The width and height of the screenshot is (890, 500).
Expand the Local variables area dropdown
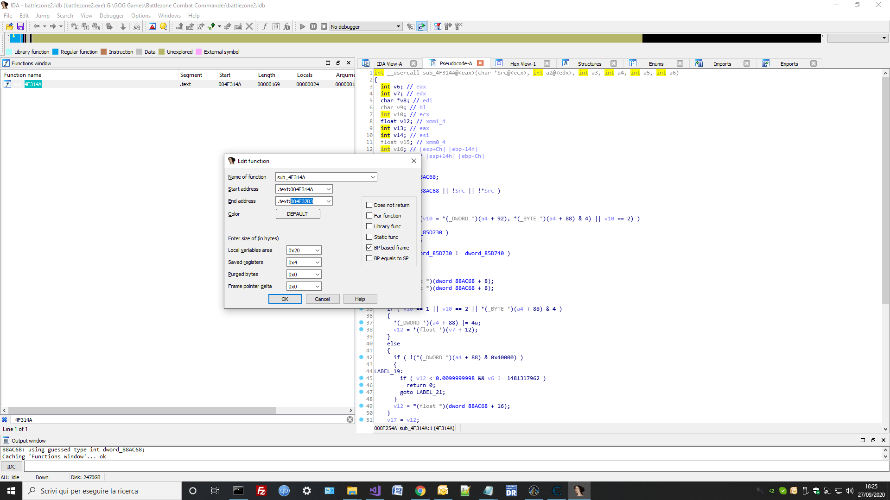(318, 250)
